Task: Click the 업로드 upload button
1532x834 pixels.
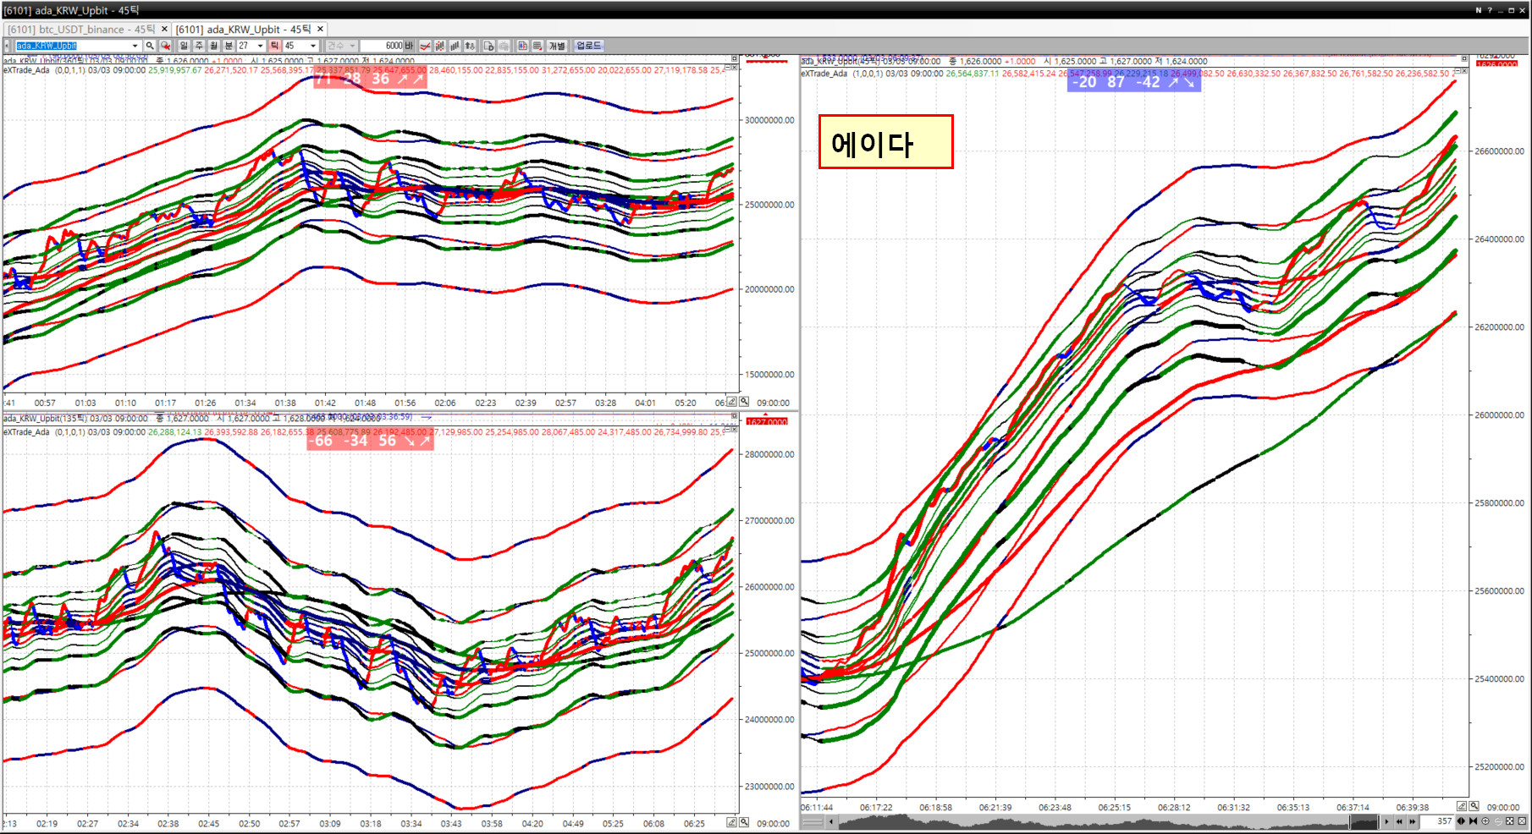Action: click(588, 46)
